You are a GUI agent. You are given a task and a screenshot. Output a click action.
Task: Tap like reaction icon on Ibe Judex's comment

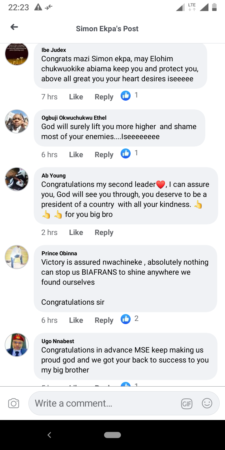pyautogui.click(x=126, y=96)
